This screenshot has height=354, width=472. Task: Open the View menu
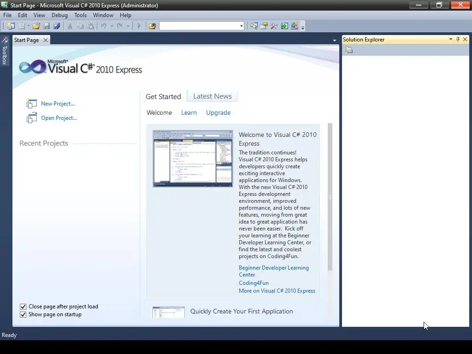39,15
